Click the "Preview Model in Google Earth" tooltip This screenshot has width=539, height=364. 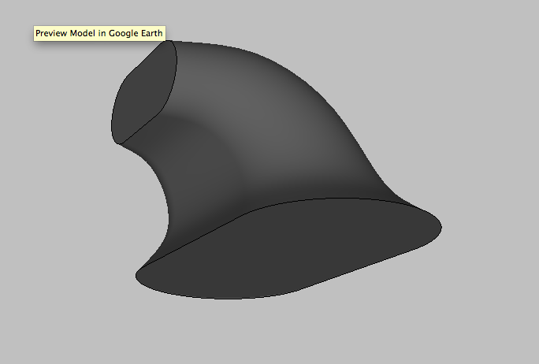pyautogui.click(x=99, y=33)
